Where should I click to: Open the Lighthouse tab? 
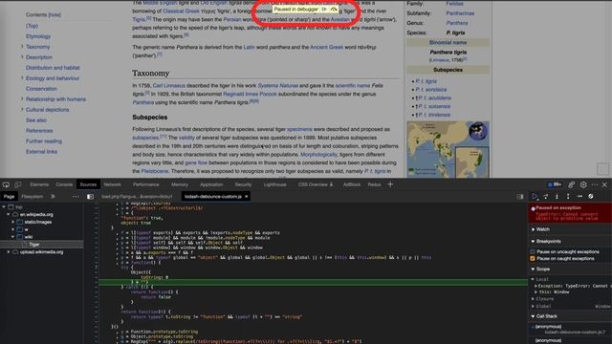[x=274, y=184]
